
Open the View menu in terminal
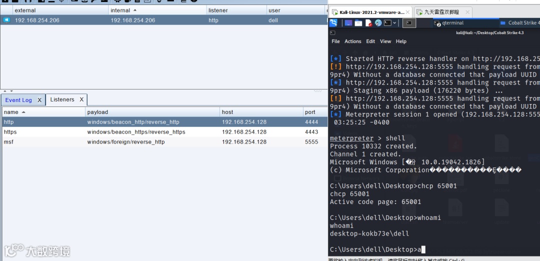pos(385,41)
